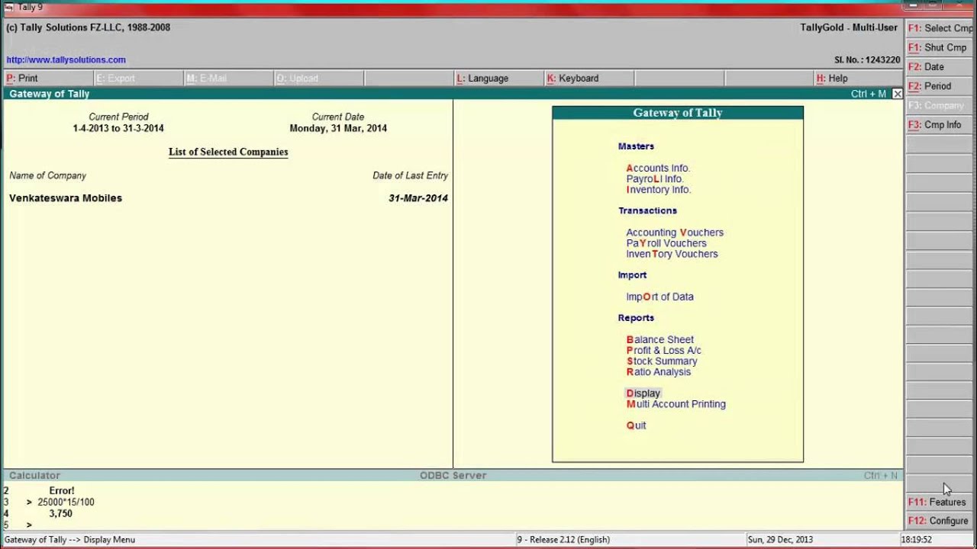Select the highlighted Display menu item
The image size is (977, 549).
[x=643, y=393]
